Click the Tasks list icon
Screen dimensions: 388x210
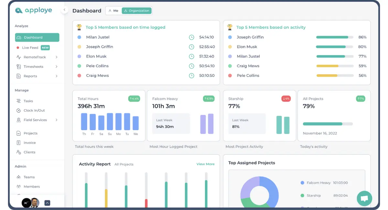(18, 101)
